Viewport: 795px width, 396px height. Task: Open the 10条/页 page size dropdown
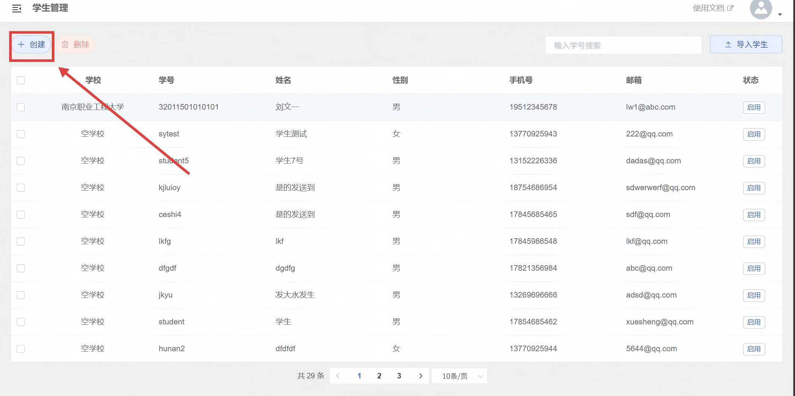point(459,376)
